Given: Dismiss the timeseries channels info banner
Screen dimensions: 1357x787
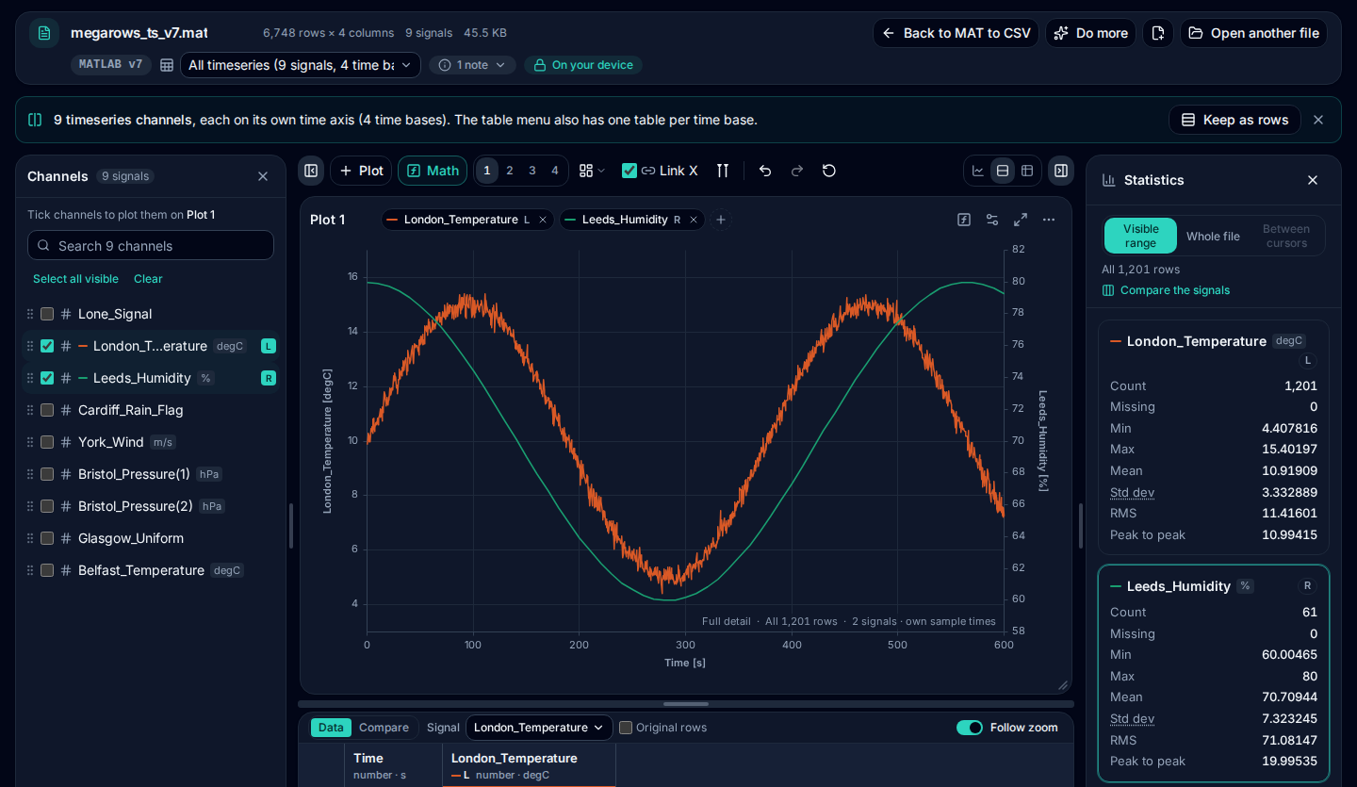Looking at the screenshot, I should 1318,120.
